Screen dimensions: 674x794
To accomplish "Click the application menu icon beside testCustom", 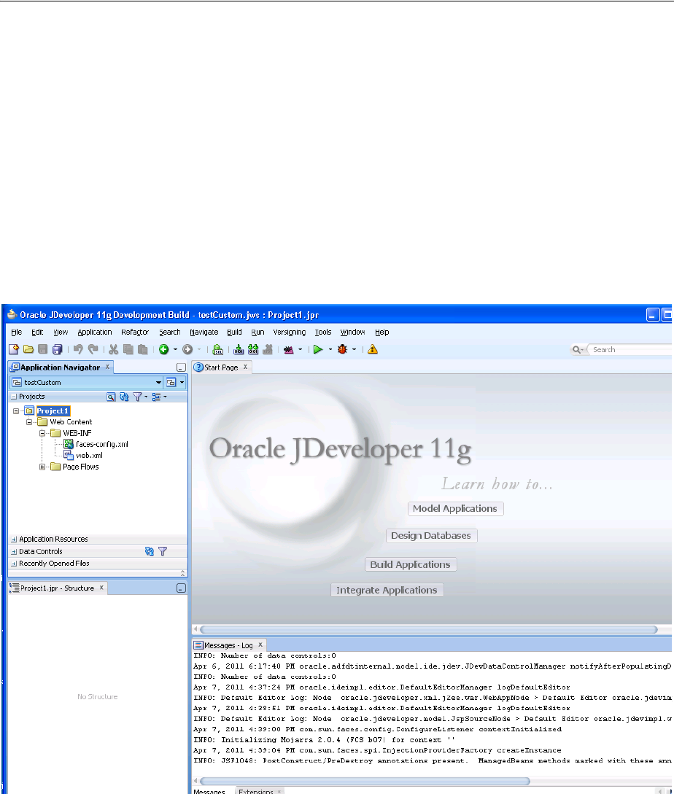I will click(x=171, y=382).
